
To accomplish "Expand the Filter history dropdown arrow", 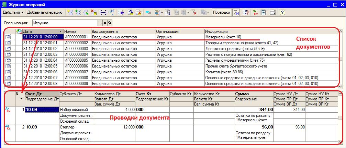I will point(188,13).
